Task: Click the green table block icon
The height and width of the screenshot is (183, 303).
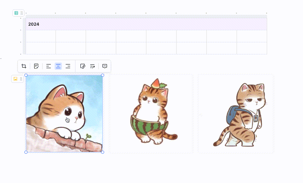Action: pos(16,13)
